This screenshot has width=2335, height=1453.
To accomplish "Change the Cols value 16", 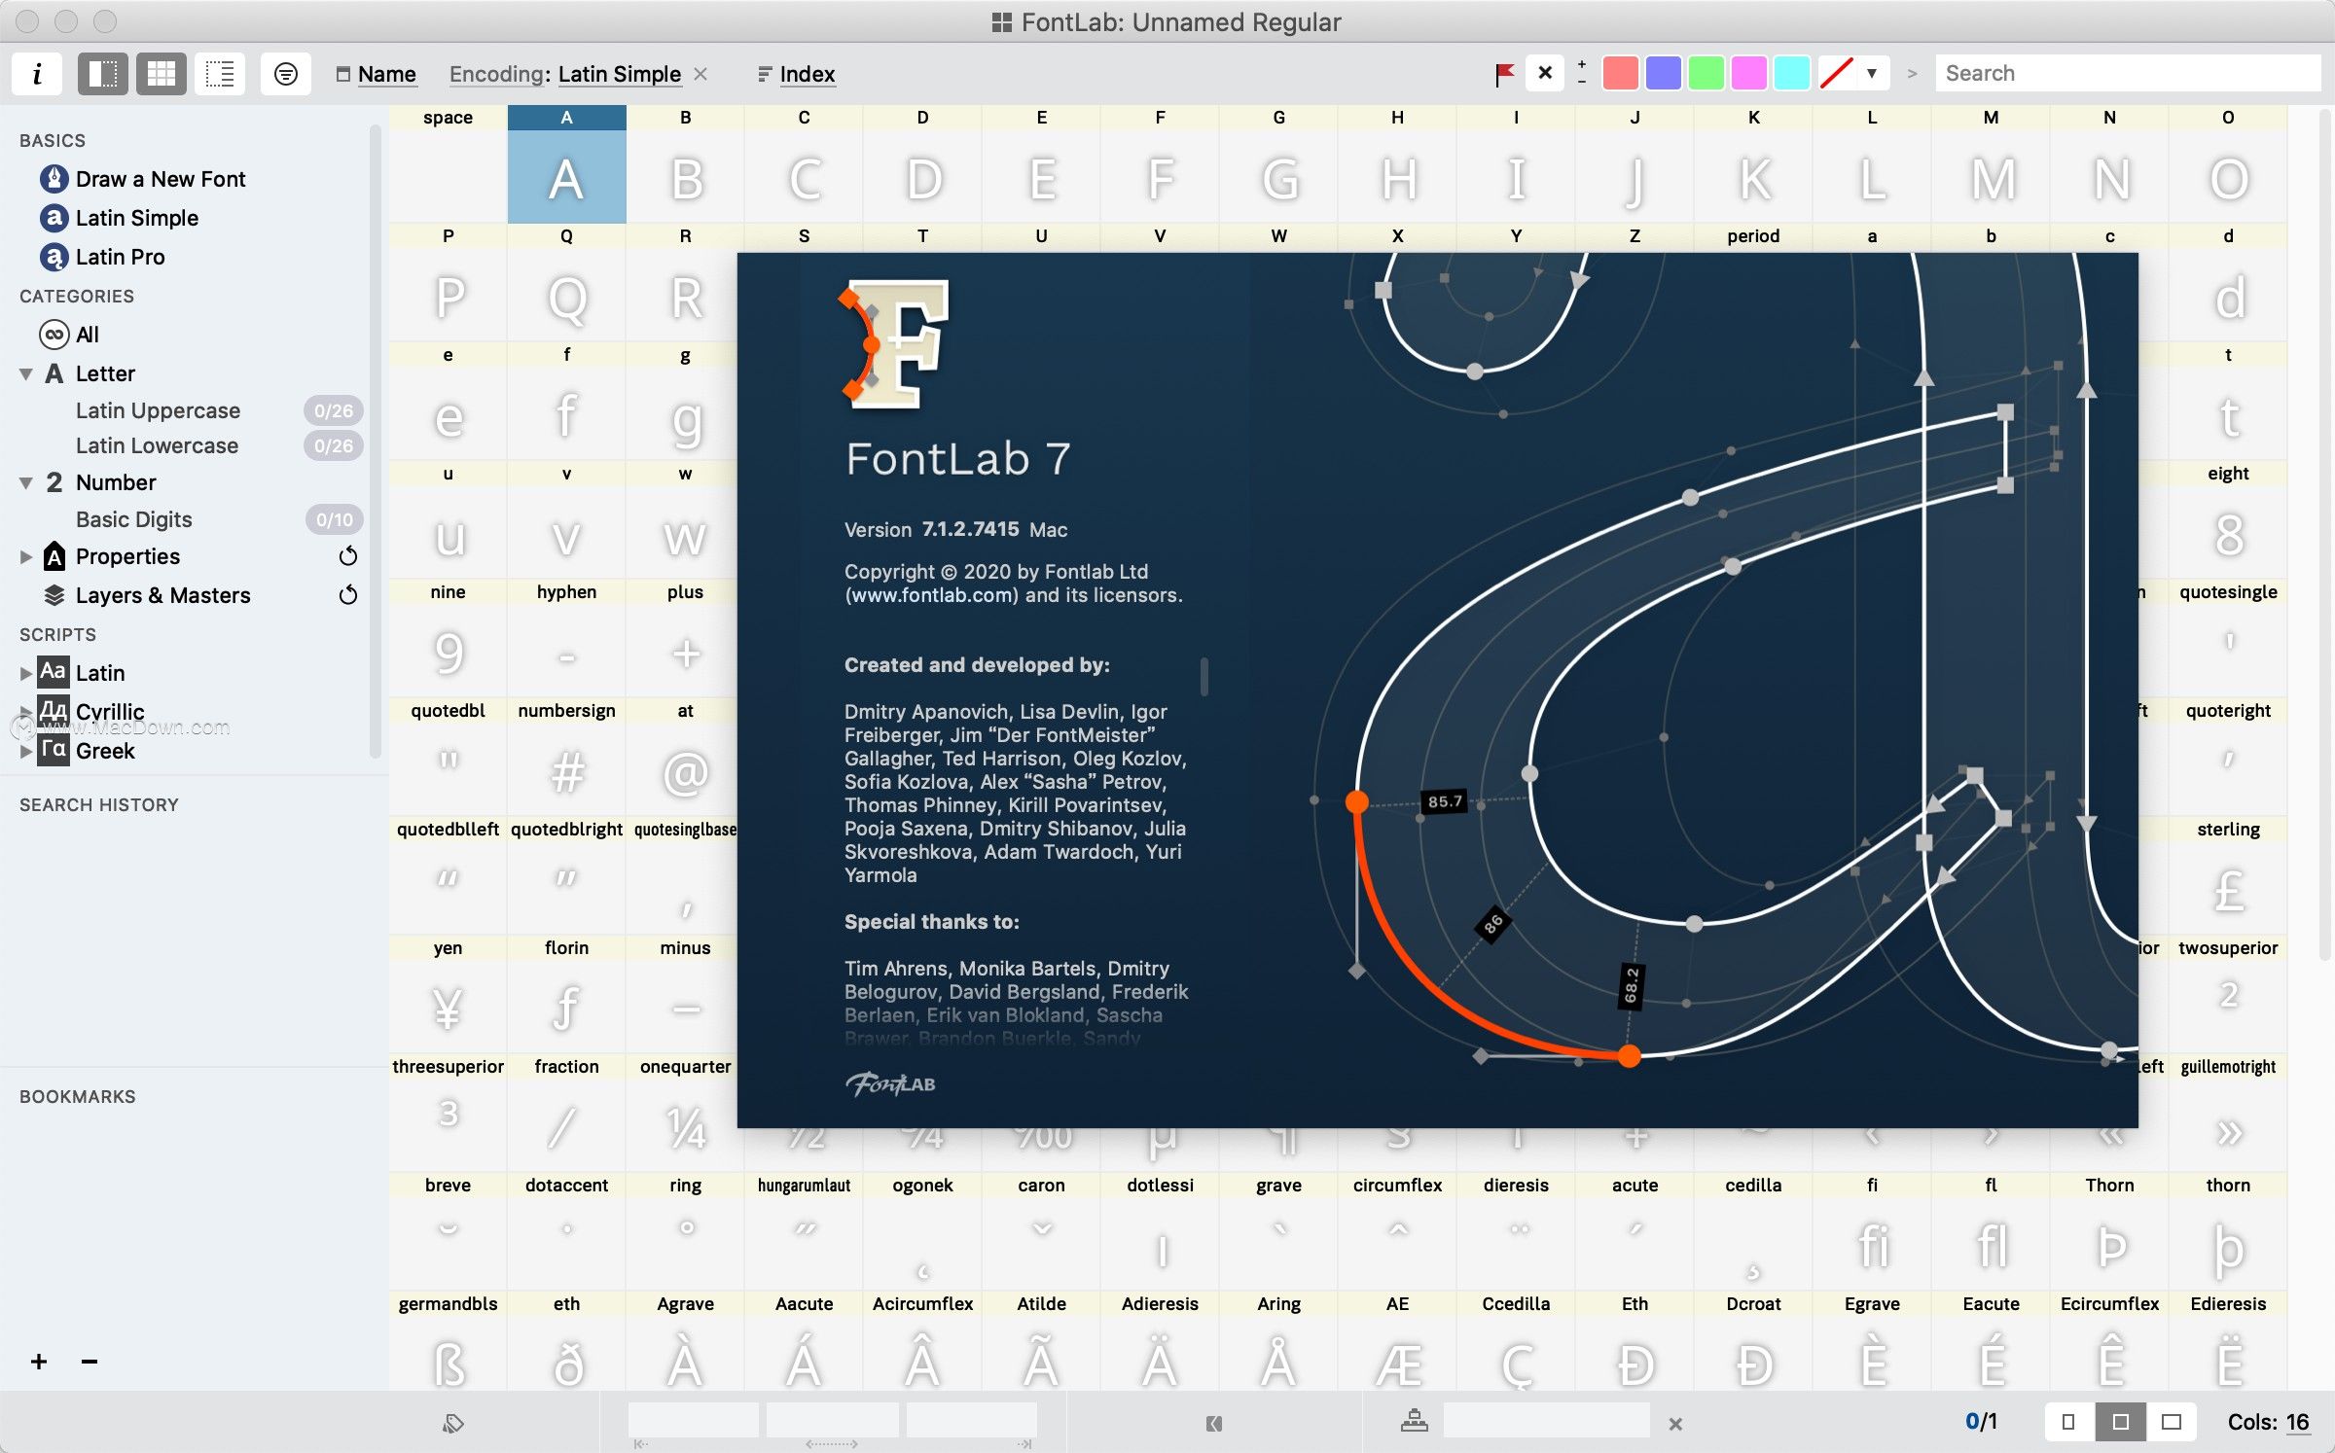I will 2297,1422.
